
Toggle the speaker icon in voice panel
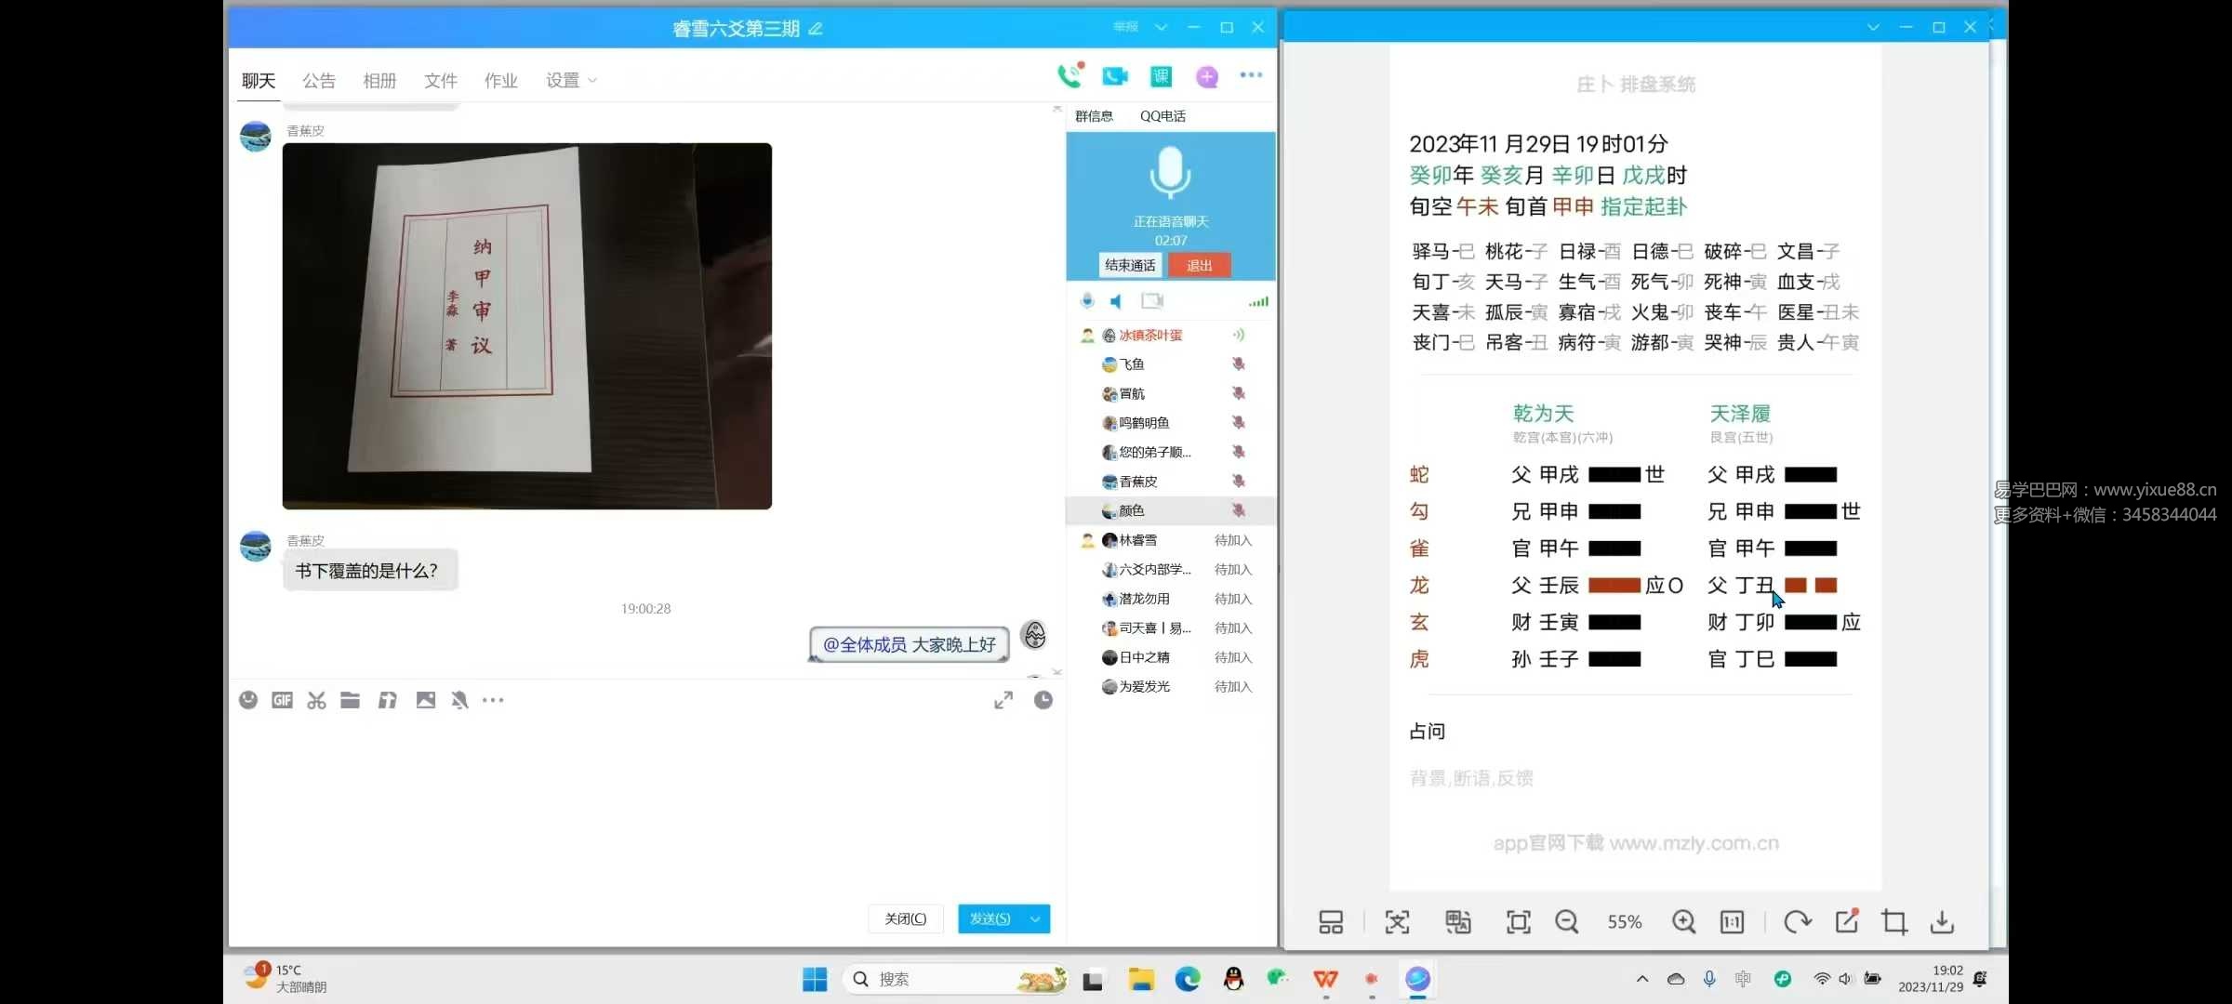tap(1116, 300)
